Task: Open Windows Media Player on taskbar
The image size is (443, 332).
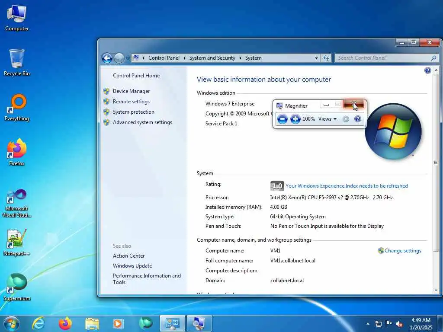Action: coord(118,323)
